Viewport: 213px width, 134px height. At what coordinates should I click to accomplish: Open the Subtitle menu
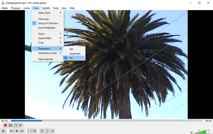46,8
